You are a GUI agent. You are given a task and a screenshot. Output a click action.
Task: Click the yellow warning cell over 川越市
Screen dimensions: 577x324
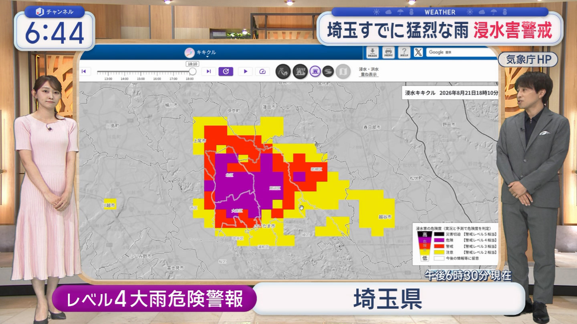coord(110,204)
